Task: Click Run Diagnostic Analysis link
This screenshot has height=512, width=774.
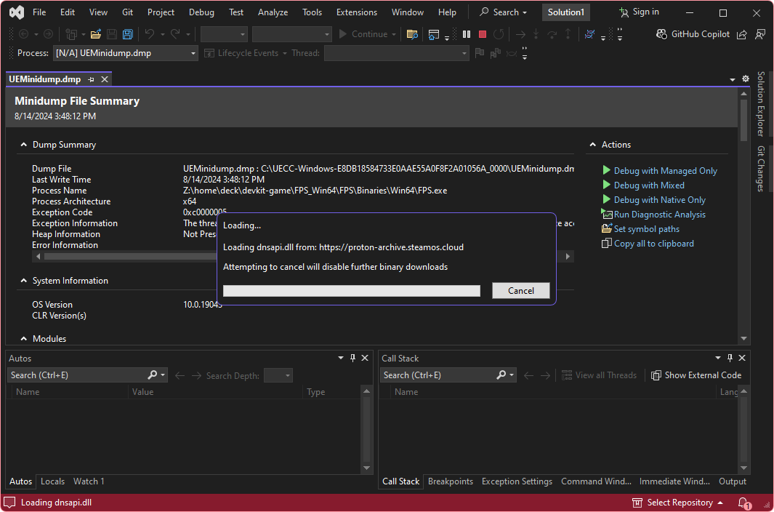Action: point(659,215)
